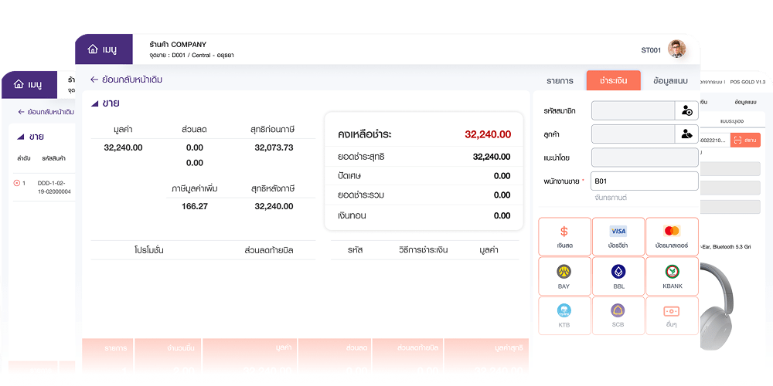
Task: Collapse ขาย section in the background left window
Action: (x=20, y=137)
